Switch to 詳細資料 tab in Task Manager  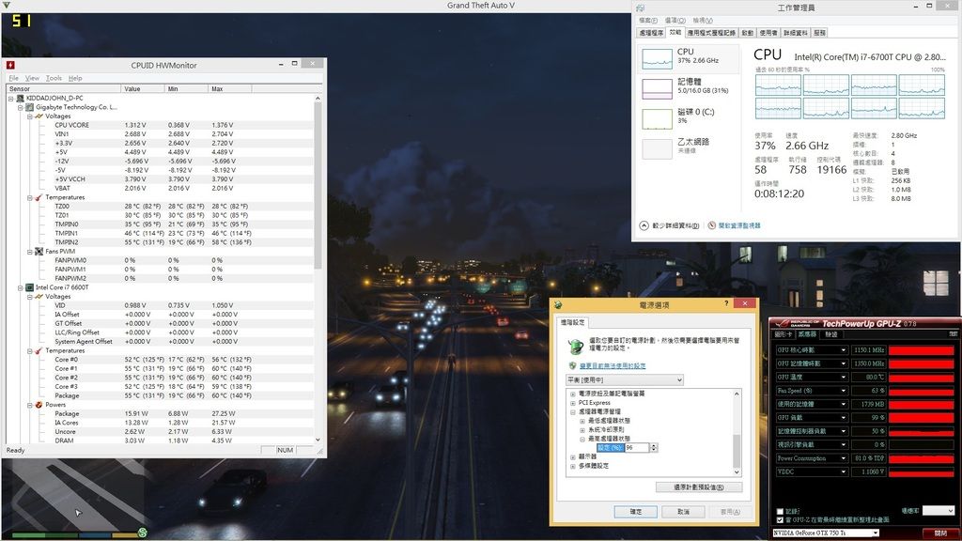(795, 33)
